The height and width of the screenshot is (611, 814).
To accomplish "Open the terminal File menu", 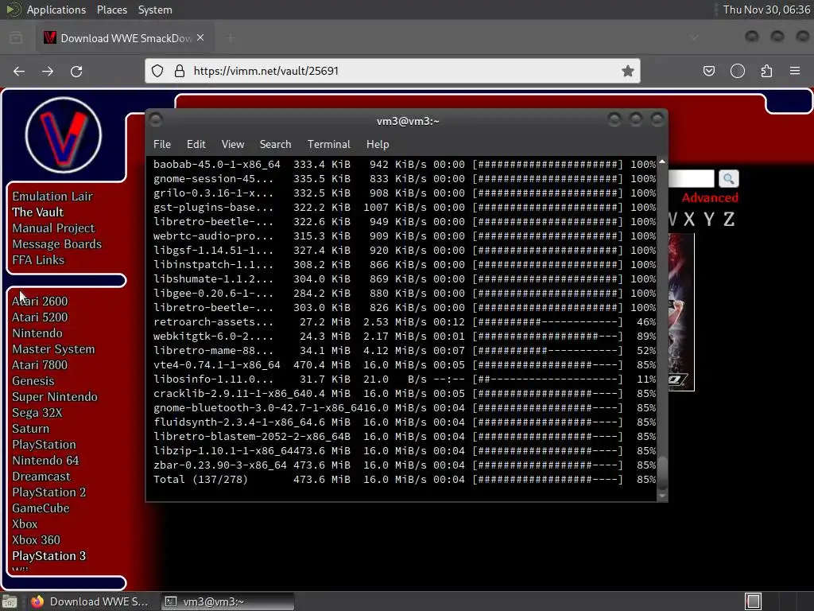I will click(162, 144).
